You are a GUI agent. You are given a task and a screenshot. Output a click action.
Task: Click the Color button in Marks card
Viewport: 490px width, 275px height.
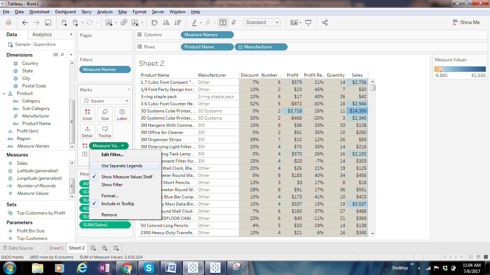[88, 114]
